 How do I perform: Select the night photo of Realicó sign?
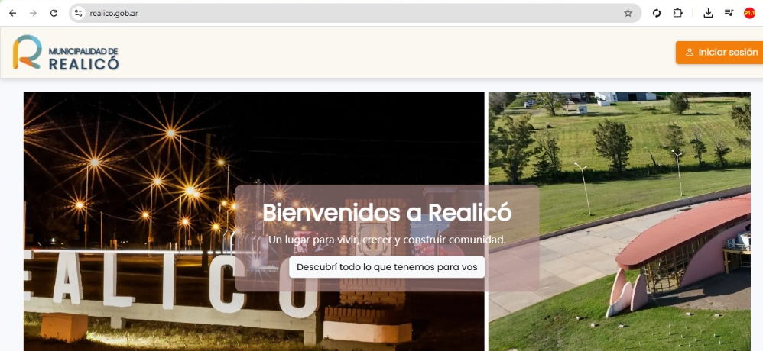click(254, 221)
